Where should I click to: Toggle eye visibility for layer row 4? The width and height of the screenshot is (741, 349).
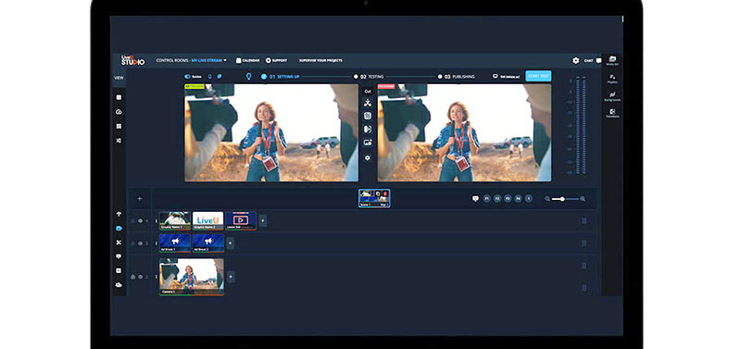pos(140,220)
